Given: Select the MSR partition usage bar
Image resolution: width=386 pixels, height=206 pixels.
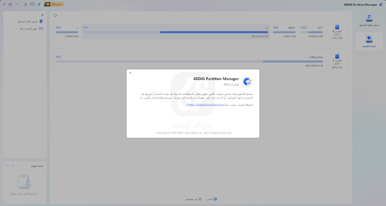Looking at the screenshot, I should (x=284, y=32).
